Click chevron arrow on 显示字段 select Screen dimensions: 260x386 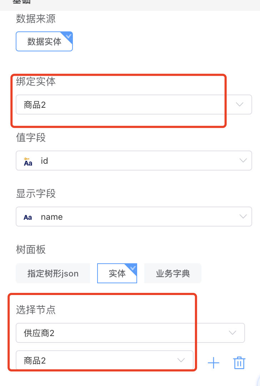click(243, 217)
